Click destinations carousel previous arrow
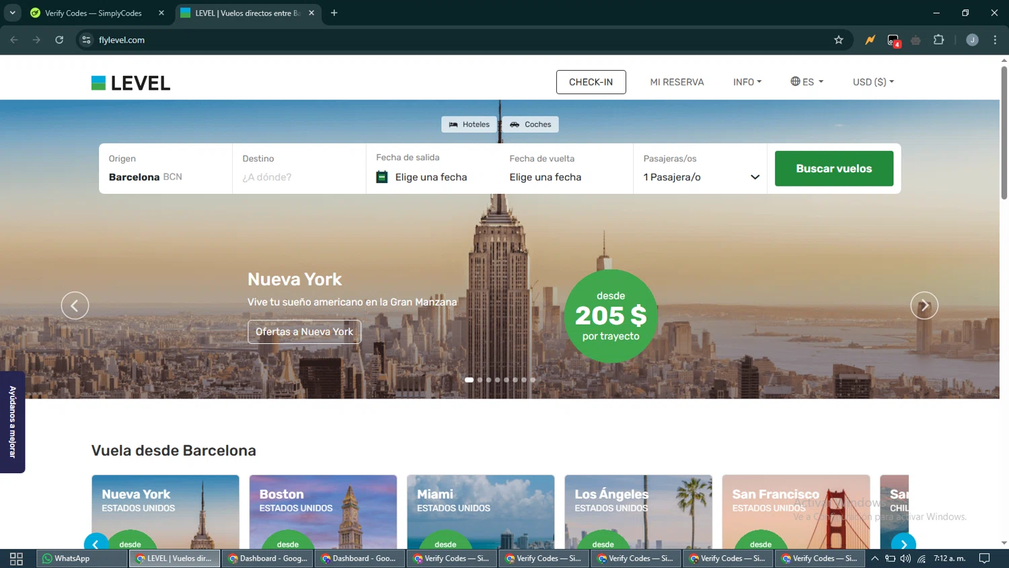The height and width of the screenshot is (568, 1009). point(96,542)
